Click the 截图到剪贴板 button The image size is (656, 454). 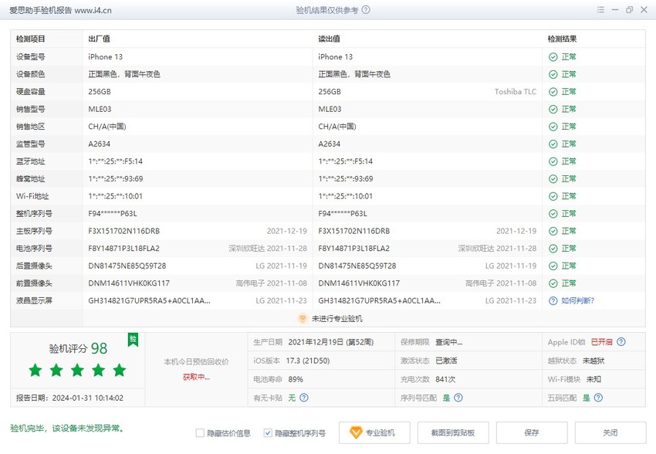point(453,432)
